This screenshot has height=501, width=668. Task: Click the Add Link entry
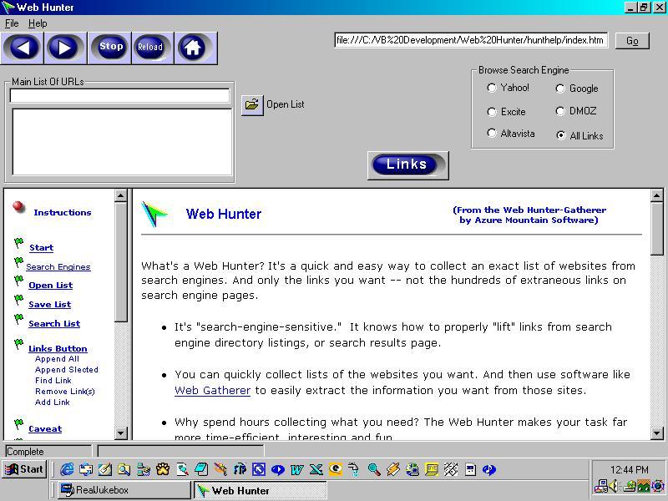click(x=52, y=402)
